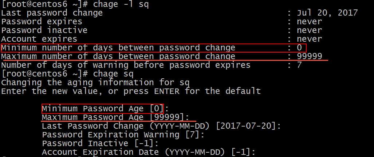Click the warning days value 7

click(x=299, y=65)
